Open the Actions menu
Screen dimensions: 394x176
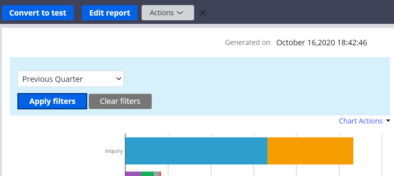pos(168,13)
